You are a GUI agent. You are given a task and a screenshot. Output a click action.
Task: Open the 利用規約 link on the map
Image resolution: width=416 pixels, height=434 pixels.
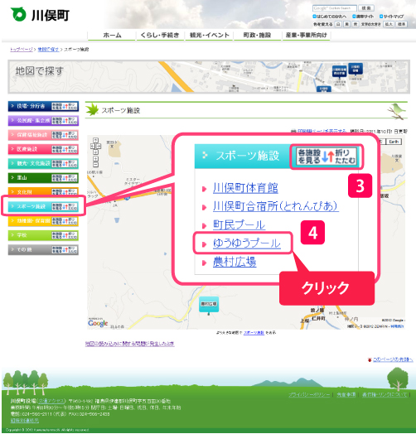[398, 326]
